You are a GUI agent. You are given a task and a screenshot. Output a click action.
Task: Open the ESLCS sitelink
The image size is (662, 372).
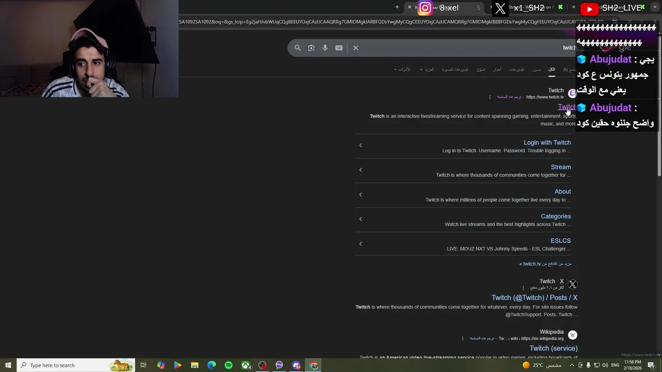click(x=561, y=241)
